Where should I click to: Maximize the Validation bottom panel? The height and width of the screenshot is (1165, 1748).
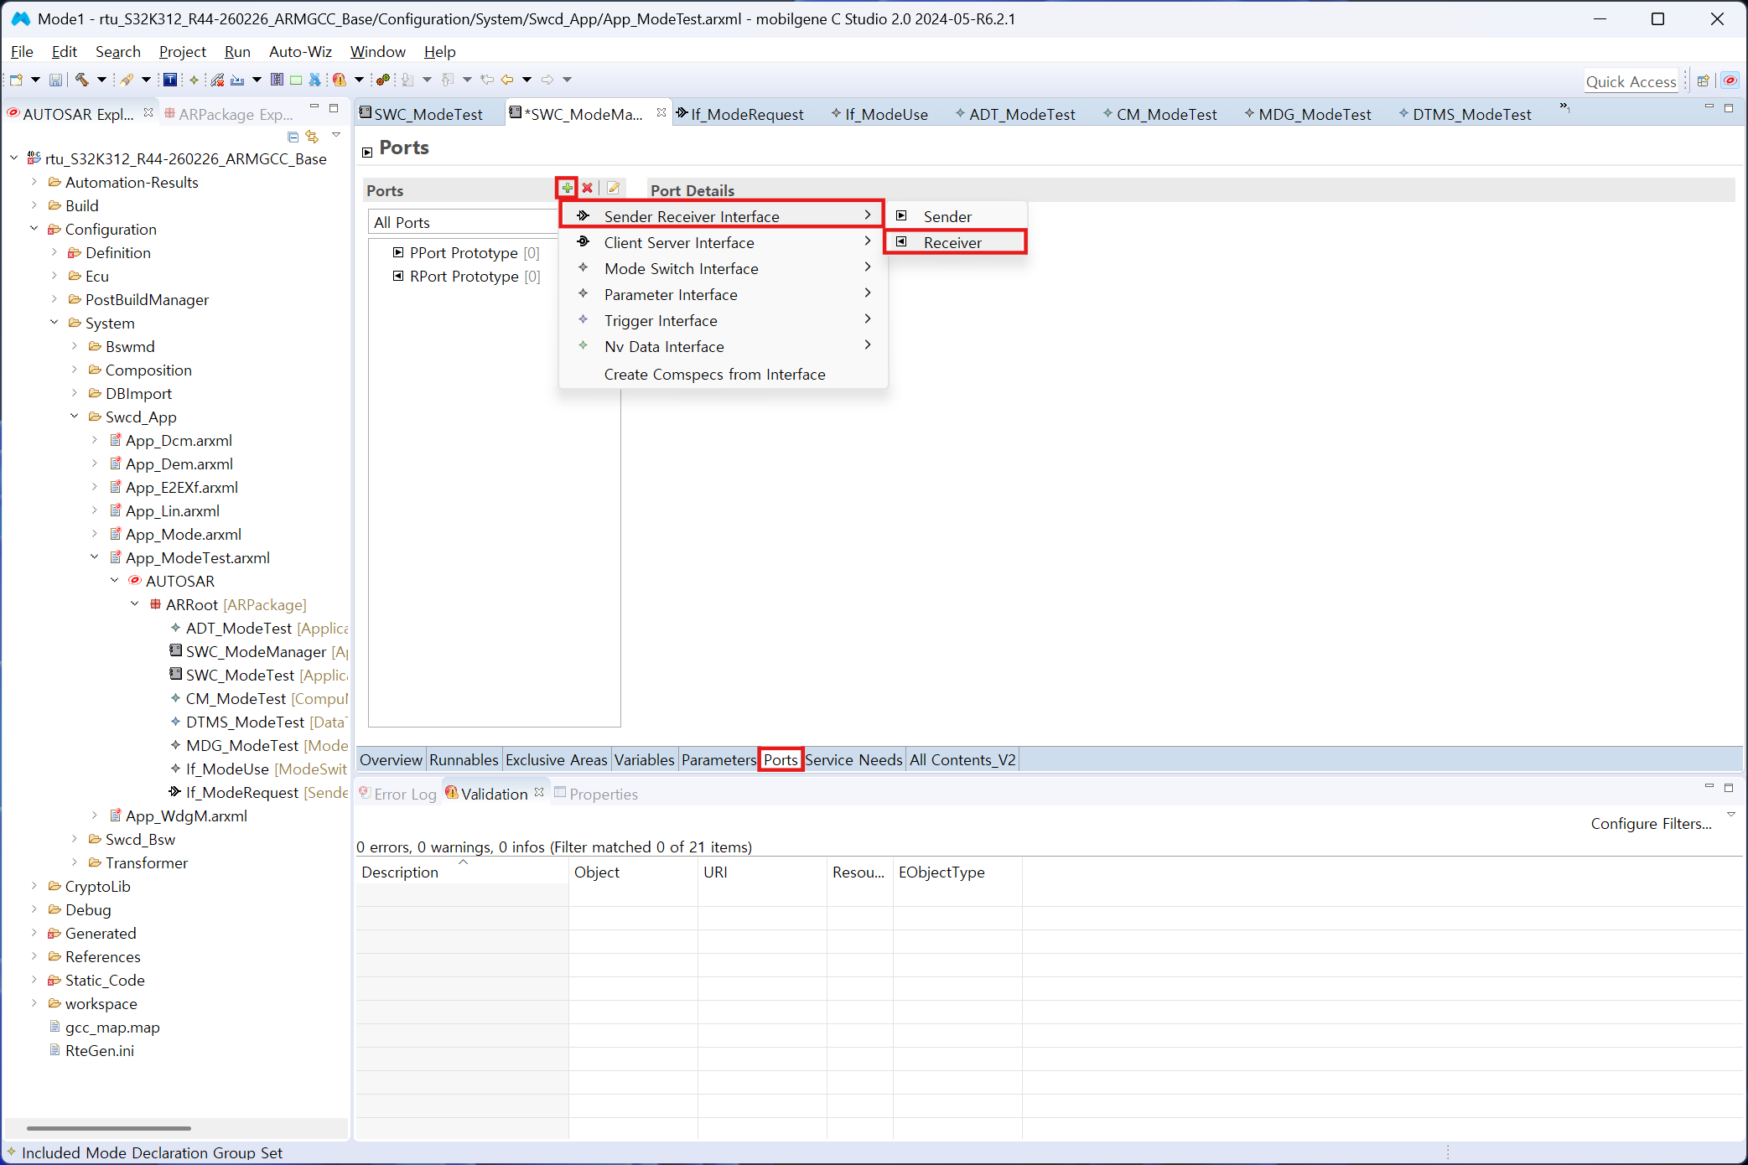click(x=1728, y=787)
